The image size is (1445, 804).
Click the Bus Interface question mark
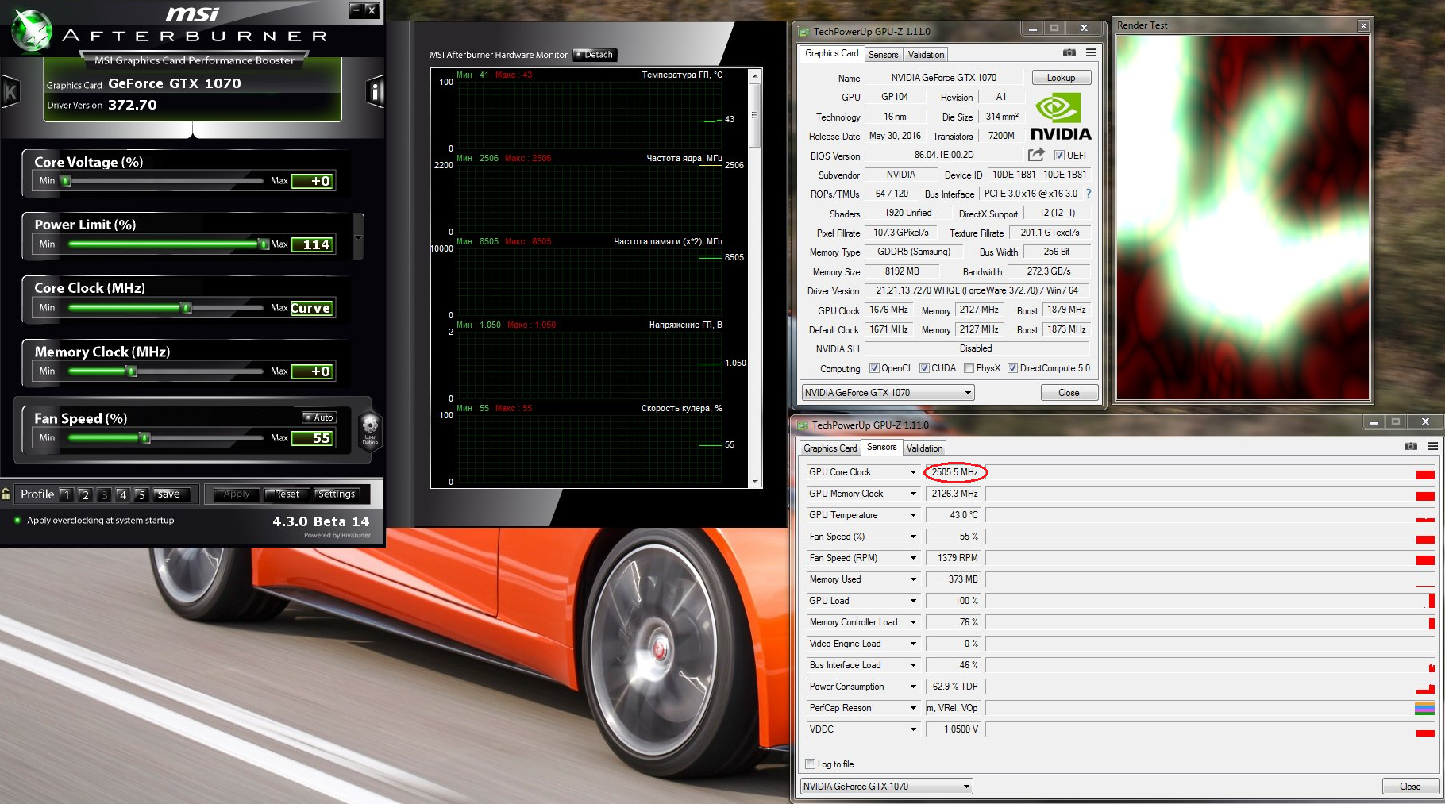[x=1089, y=194]
